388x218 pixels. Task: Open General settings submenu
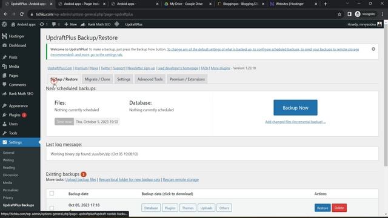coord(8,153)
